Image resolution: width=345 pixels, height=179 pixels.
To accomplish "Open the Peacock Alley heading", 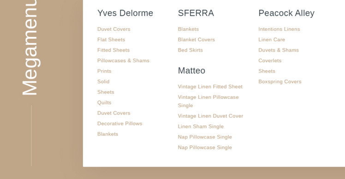I will tap(286, 13).
